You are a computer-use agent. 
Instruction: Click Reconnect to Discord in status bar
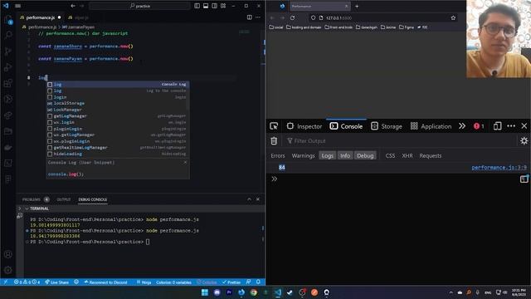coord(105,282)
